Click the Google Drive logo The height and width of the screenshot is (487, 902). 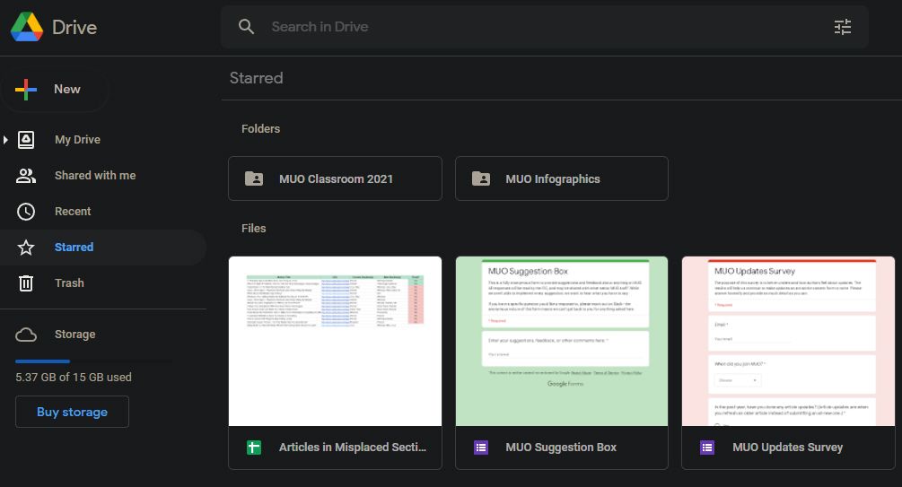tap(26, 26)
